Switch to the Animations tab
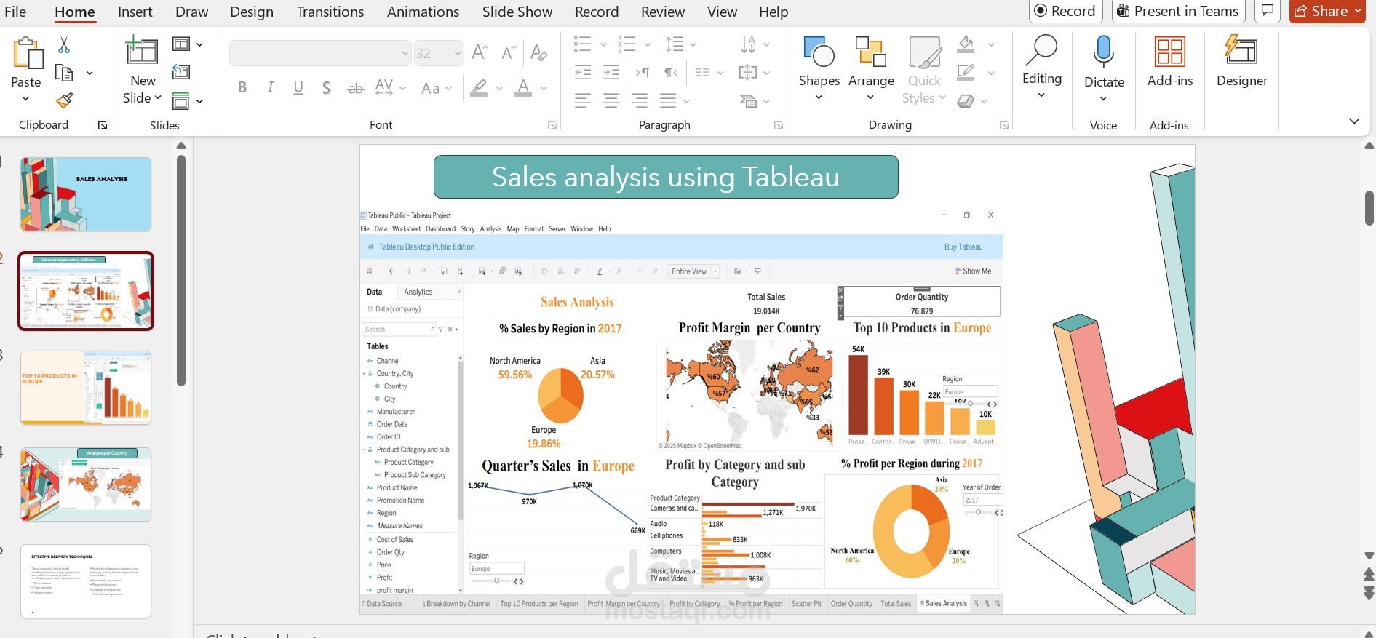Image resolution: width=1376 pixels, height=638 pixels. point(423,12)
